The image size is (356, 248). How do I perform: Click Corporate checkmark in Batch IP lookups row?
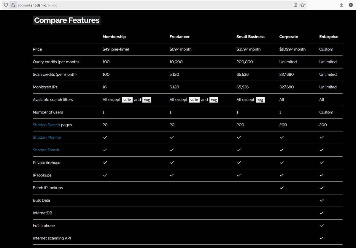coord(282,188)
